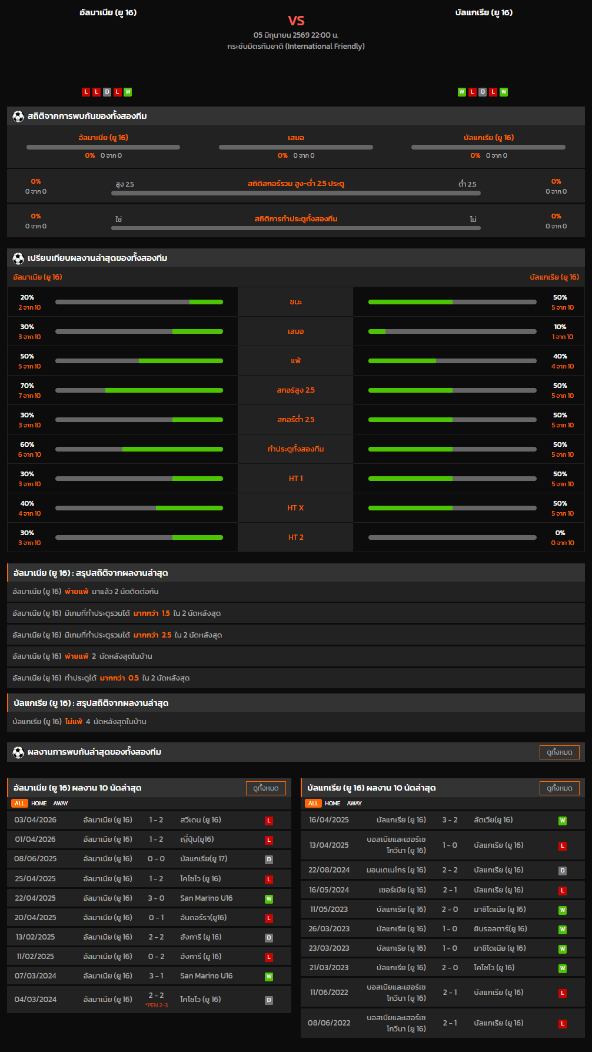The width and height of the screenshot is (592, 1052).
Task: Click the over/under 2.5 goals statistic bar
Action: (296, 193)
